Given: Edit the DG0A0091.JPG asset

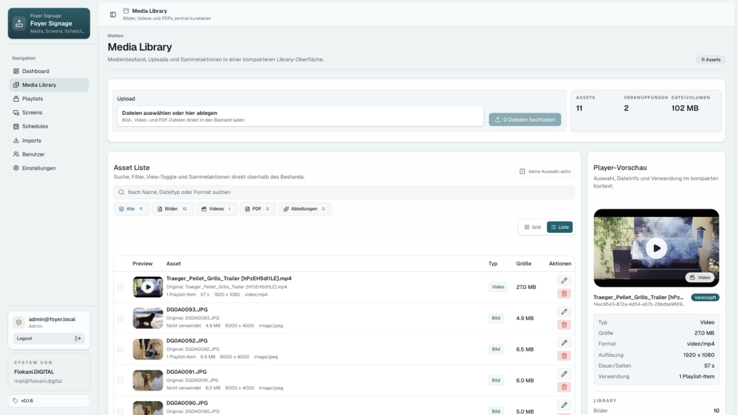Looking at the screenshot, I should pyautogui.click(x=564, y=374).
